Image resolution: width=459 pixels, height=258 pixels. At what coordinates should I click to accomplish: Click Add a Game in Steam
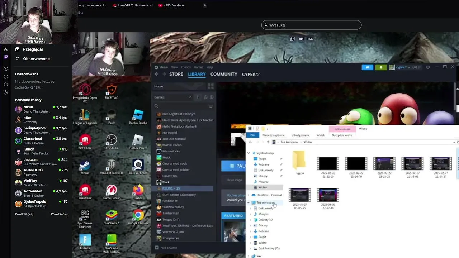coord(166,248)
